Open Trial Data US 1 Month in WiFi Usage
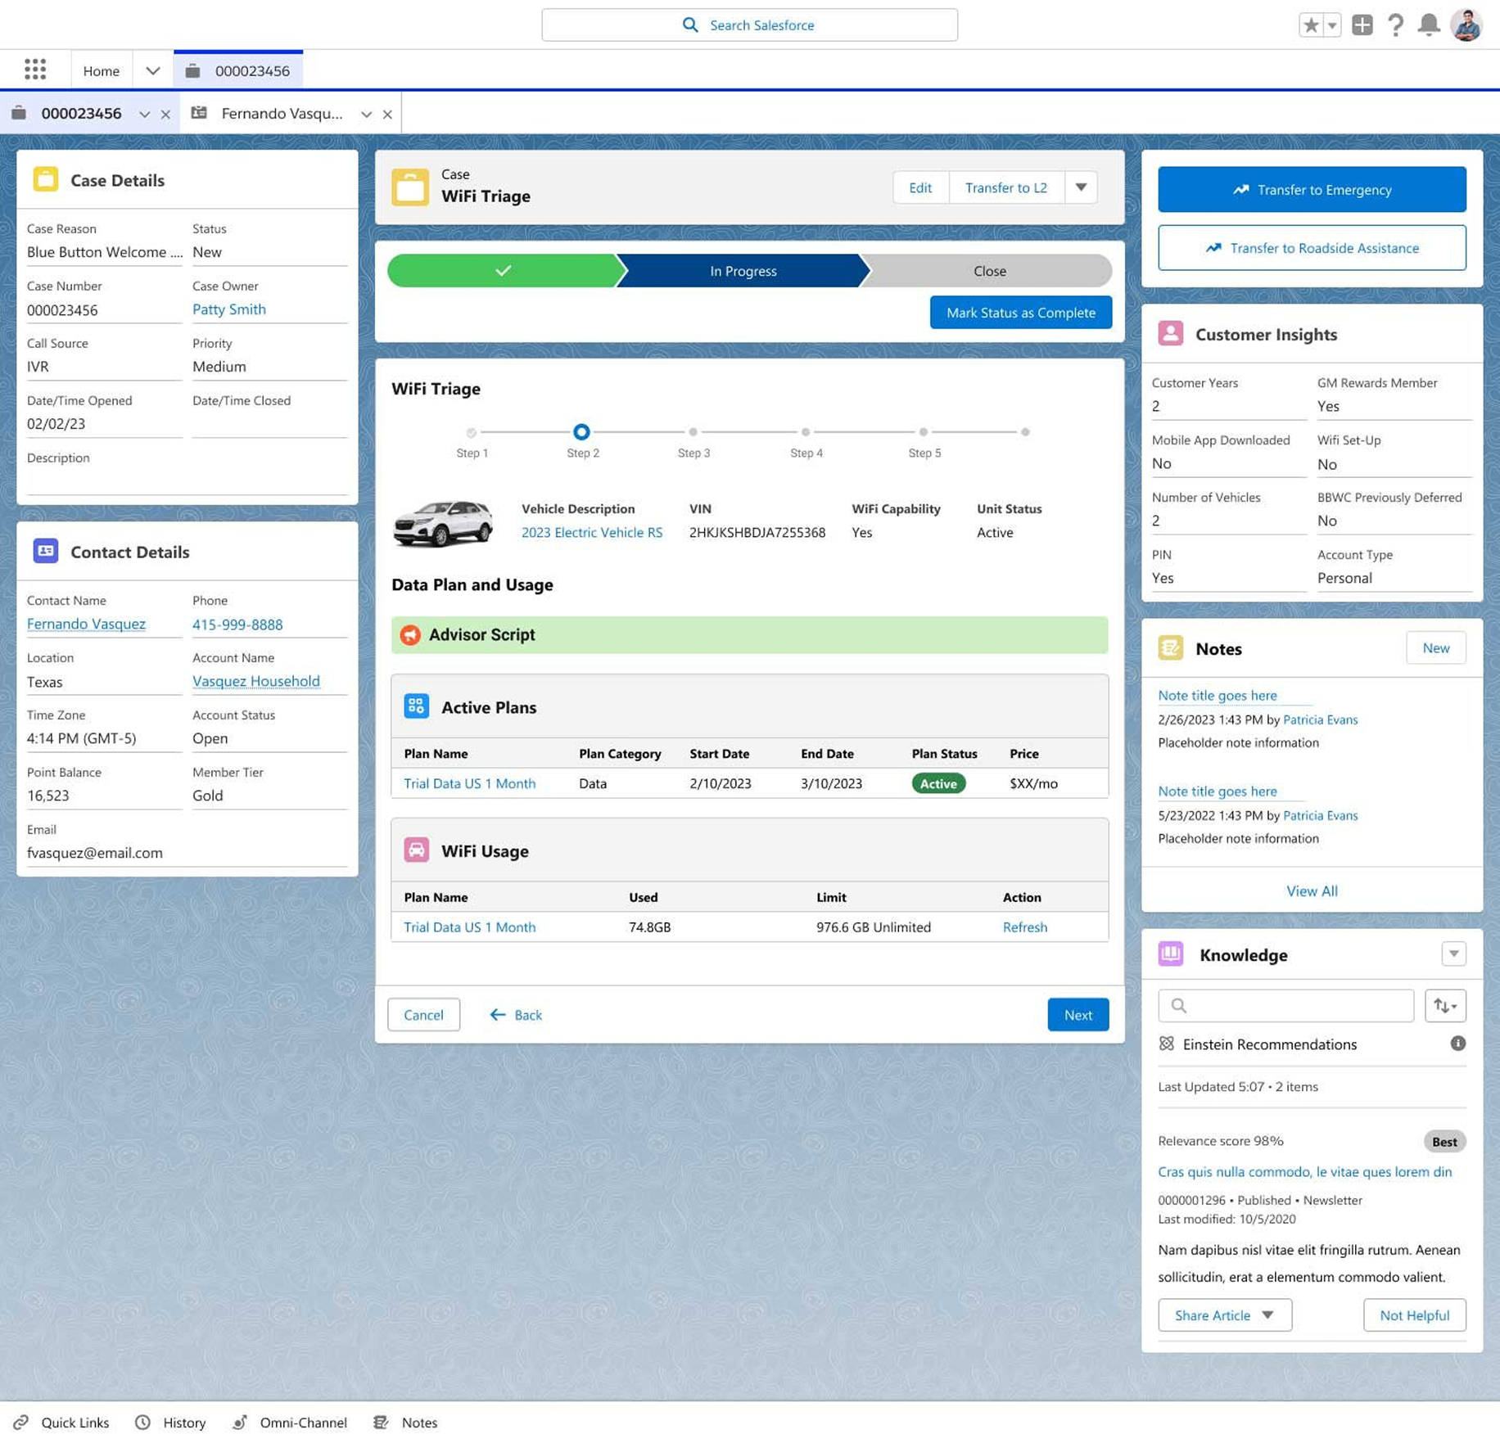Screen dimensions: 1500x1443 click(469, 927)
